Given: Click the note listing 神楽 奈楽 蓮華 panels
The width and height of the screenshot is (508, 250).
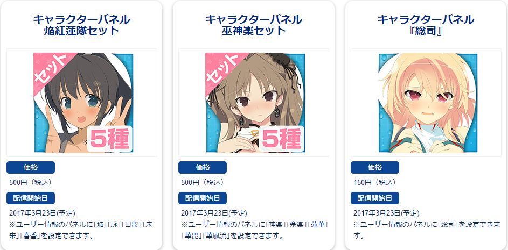Looking at the screenshot, I should coord(255,230).
